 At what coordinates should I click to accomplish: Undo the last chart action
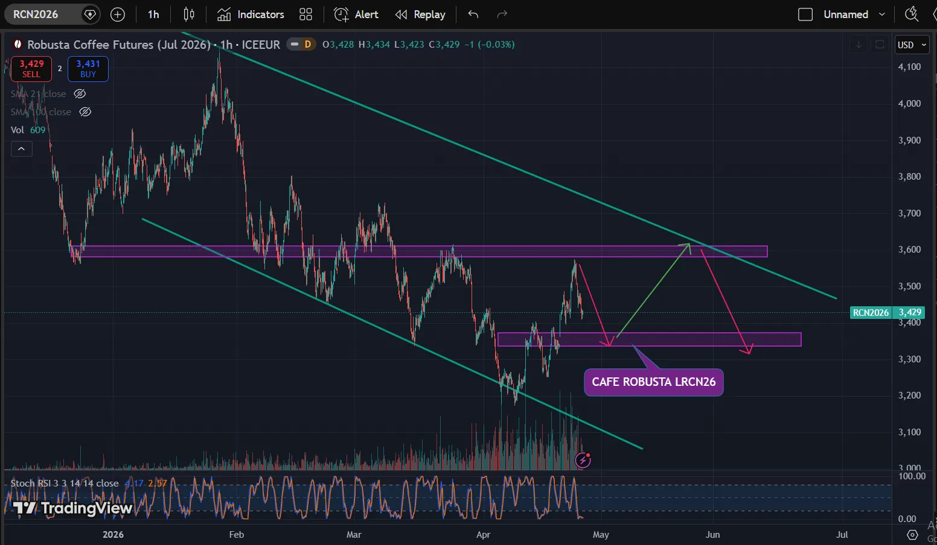pyautogui.click(x=473, y=14)
